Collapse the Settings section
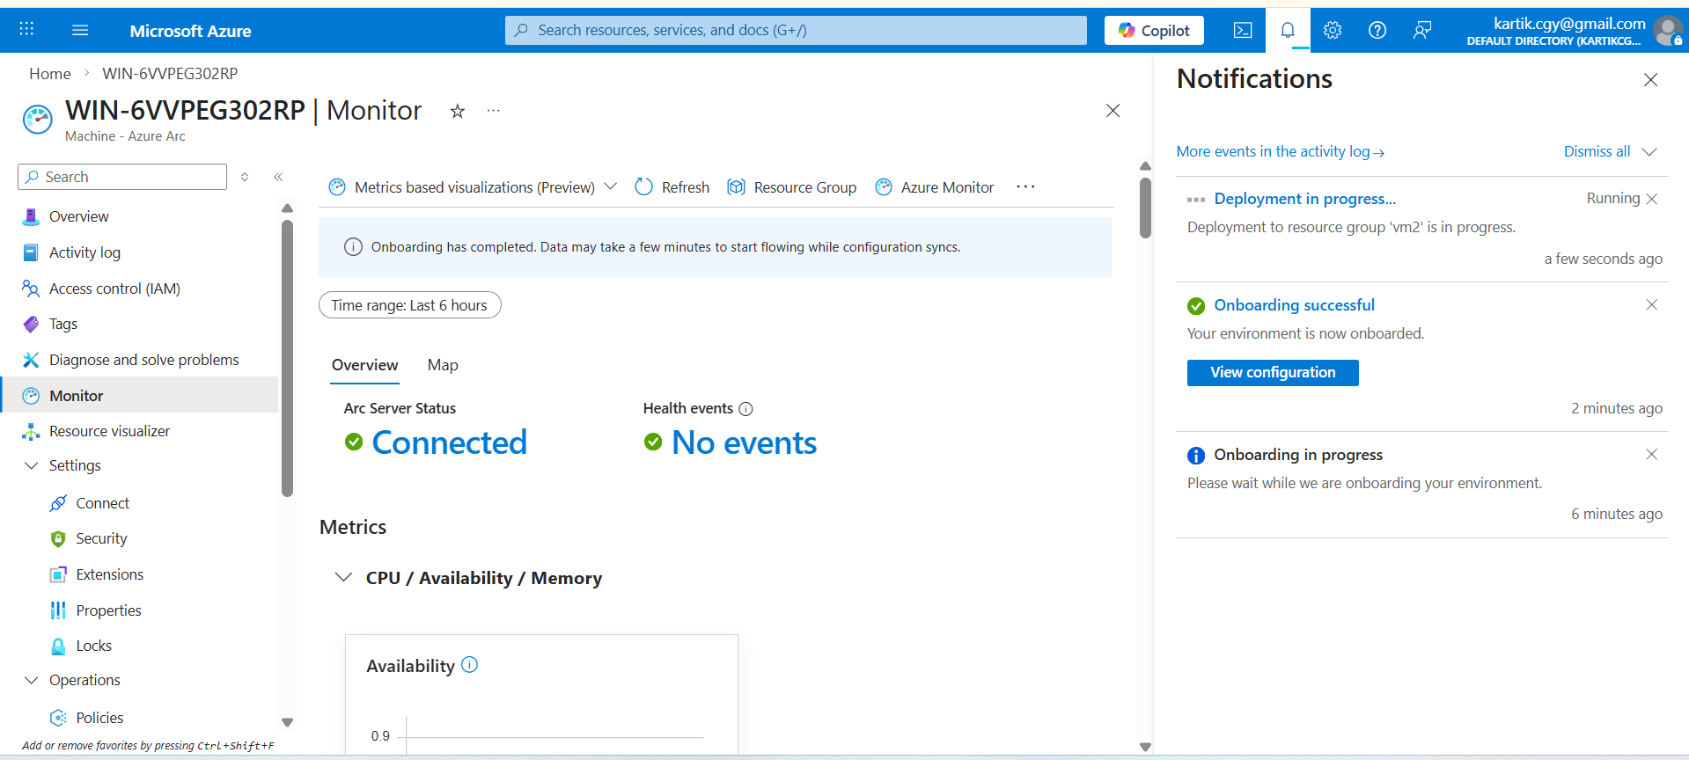This screenshot has height=760, width=1689. tap(32, 465)
